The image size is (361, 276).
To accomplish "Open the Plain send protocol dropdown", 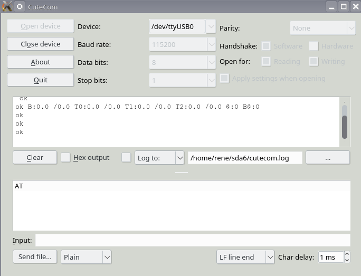I will coord(107,257).
